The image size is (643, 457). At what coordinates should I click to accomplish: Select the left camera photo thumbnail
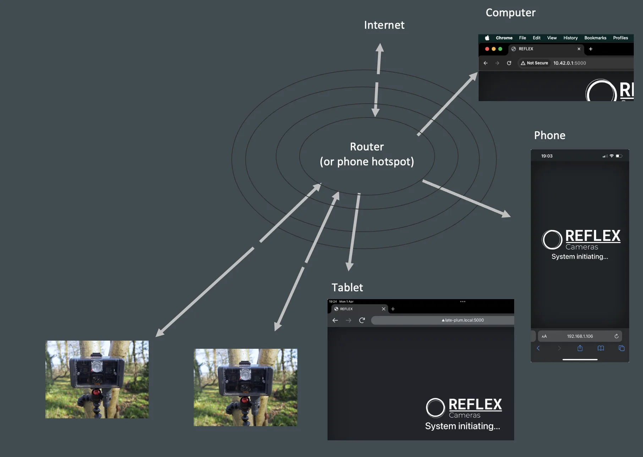(x=97, y=379)
